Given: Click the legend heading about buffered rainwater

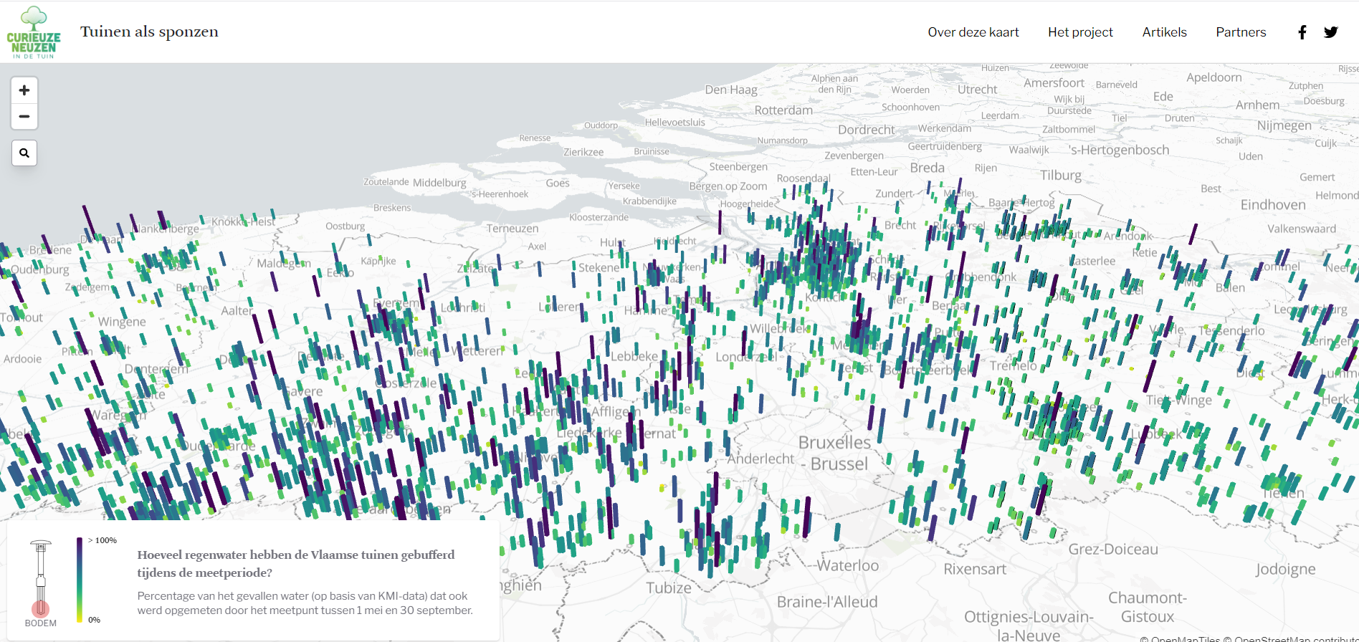Looking at the screenshot, I should [x=295, y=563].
